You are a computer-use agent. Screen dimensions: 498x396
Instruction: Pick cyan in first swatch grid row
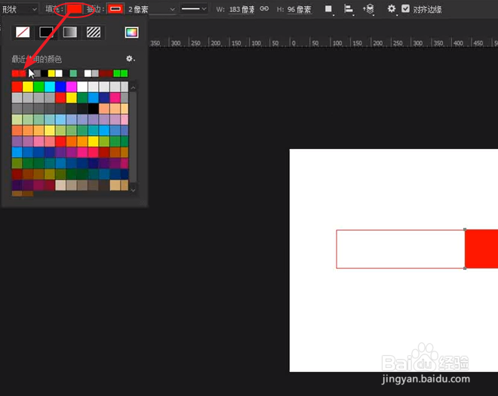pos(50,87)
